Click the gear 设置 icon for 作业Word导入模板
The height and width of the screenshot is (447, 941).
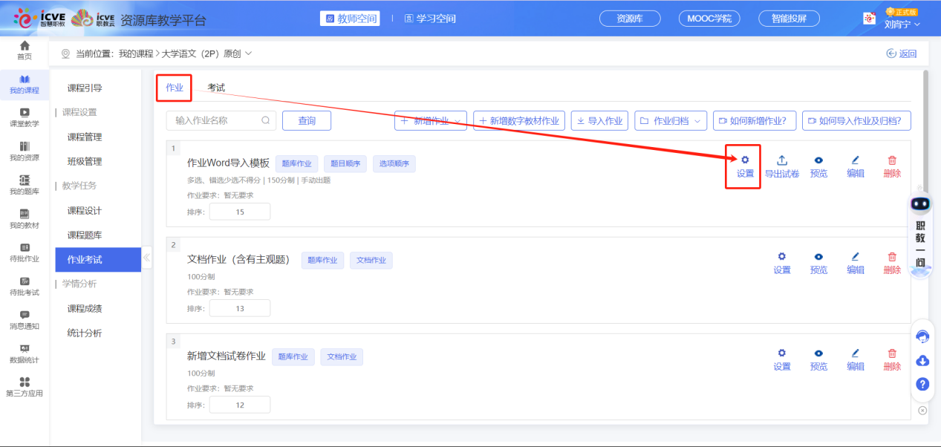click(745, 160)
